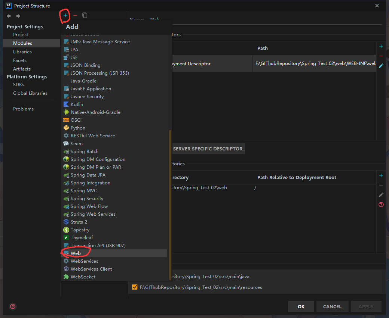Select Spring Batch from Add list
The width and height of the screenshot is (389, 318).
[114, 152]
